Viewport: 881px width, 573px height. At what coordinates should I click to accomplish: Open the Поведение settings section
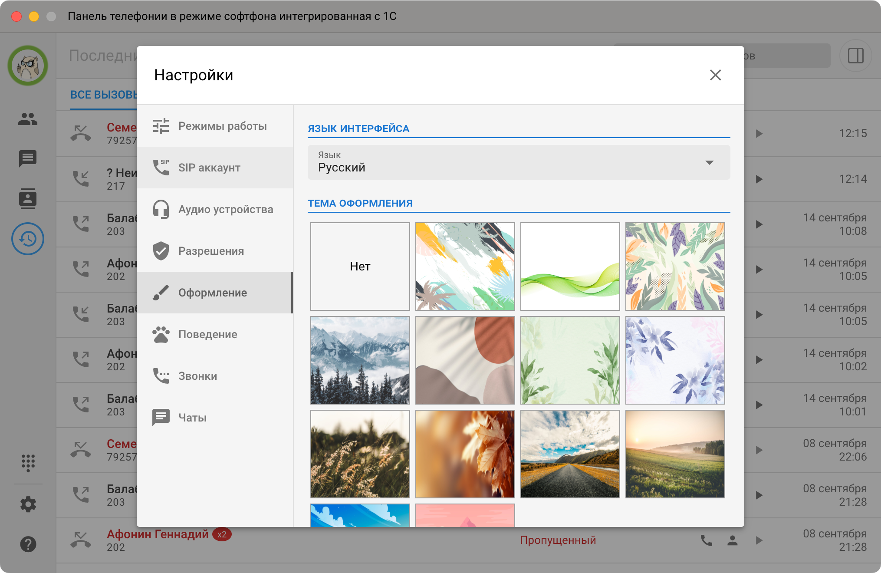click(x=215, y=334)
